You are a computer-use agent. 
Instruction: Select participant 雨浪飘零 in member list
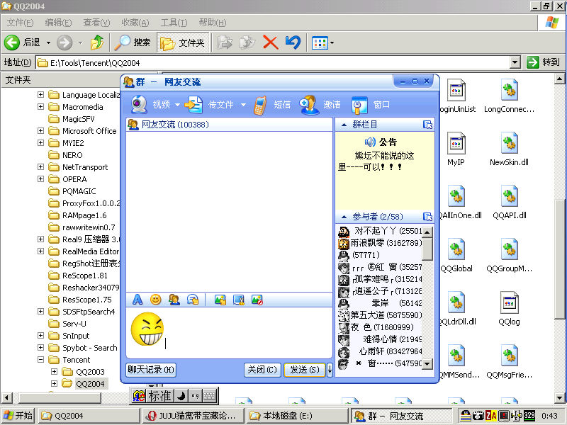[x=380, y=243]
